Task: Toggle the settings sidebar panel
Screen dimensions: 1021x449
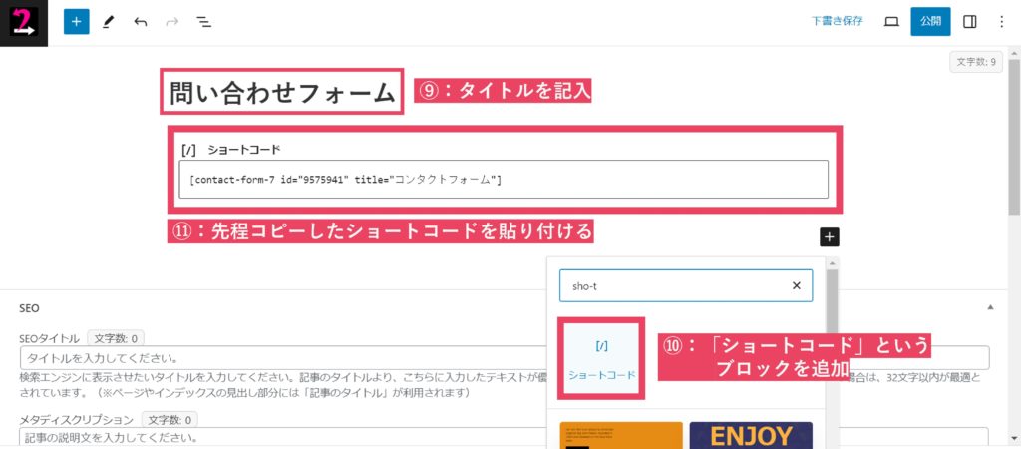Action: pyautogui.click(x=969, y=21)
